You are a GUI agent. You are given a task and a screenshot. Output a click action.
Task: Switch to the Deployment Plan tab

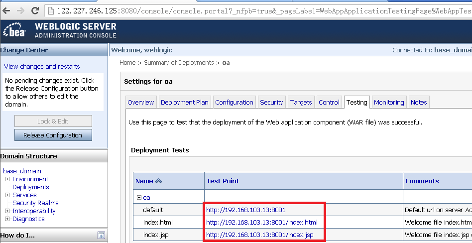185,103
